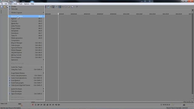Click the Pause button in the transport bar
The height and width of the screenshot is (109, 194).
[44, 105]
